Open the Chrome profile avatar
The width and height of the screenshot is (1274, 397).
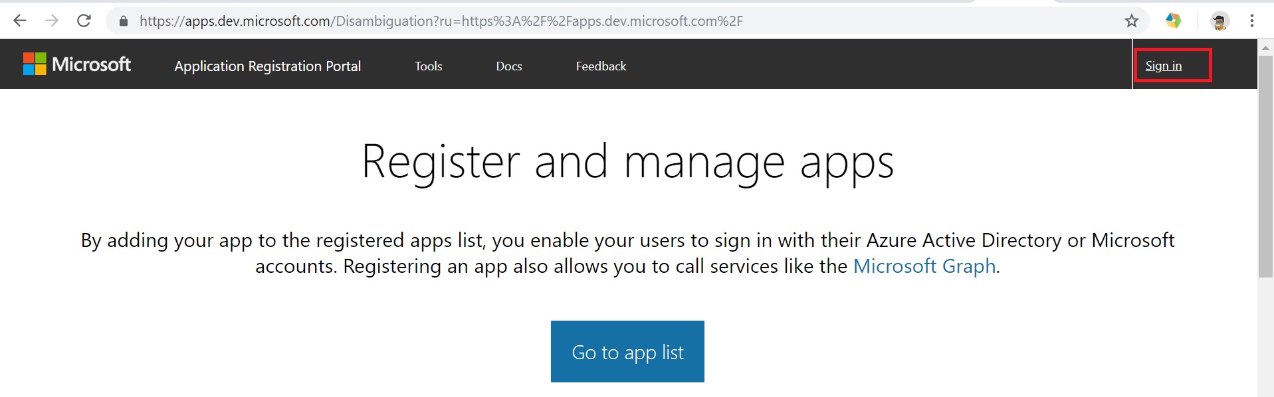click(x=1219, y=21)
